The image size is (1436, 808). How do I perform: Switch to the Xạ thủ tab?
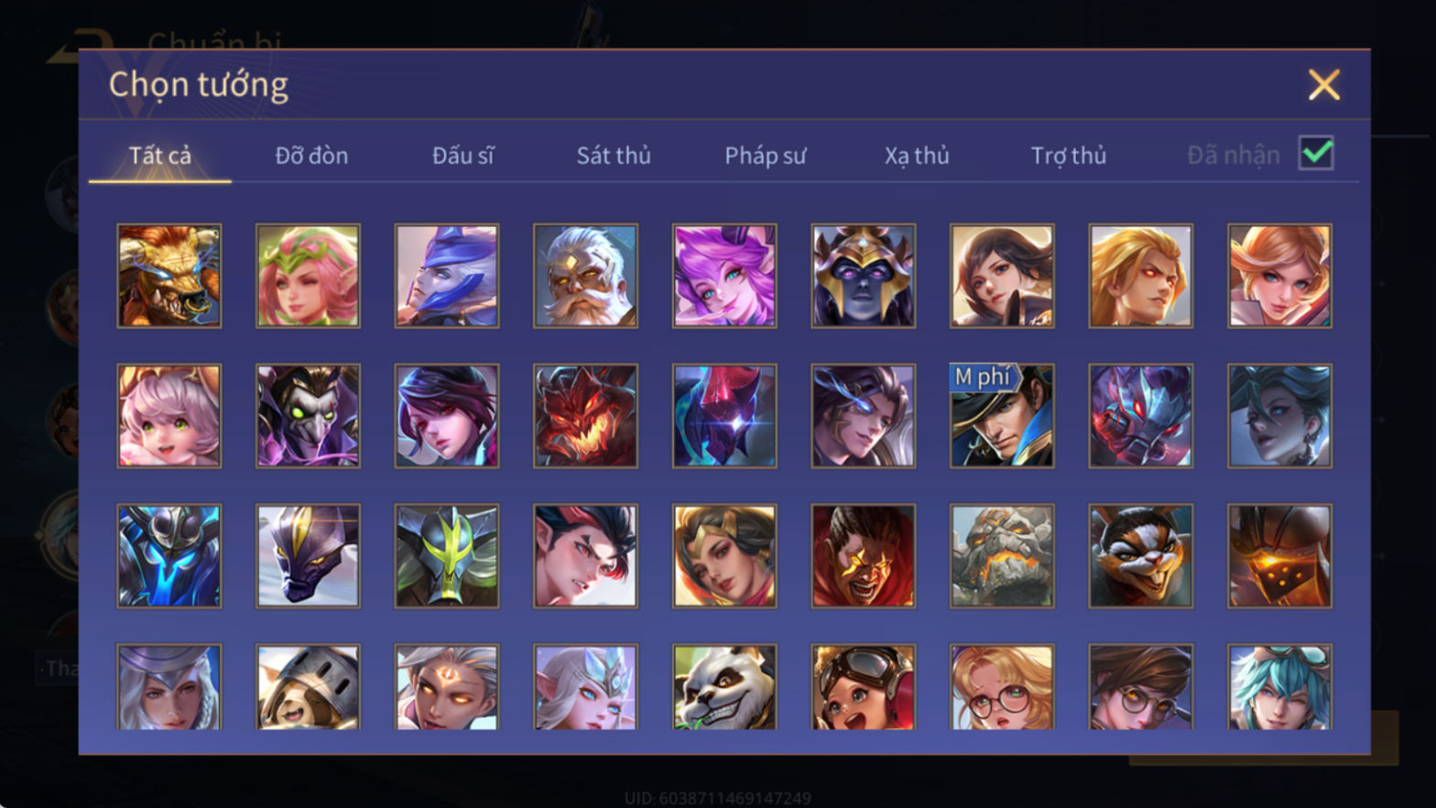pyautogui.click(x=917, y=156)
